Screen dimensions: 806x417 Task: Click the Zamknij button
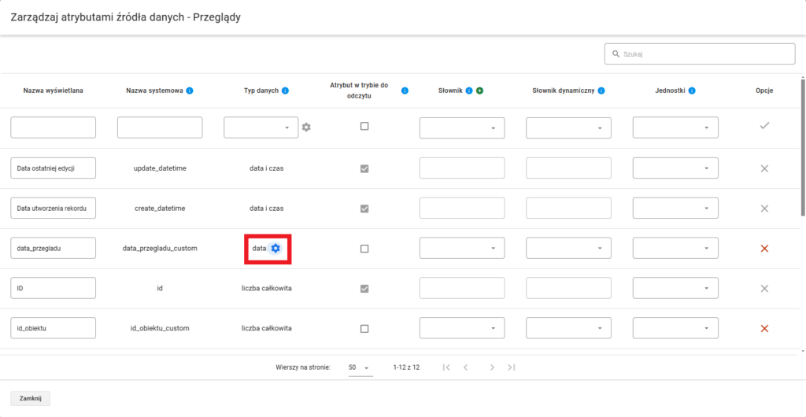point(30,399)
